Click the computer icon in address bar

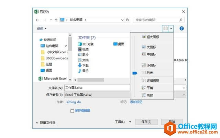pyautogui.click(x=62, y=20)
